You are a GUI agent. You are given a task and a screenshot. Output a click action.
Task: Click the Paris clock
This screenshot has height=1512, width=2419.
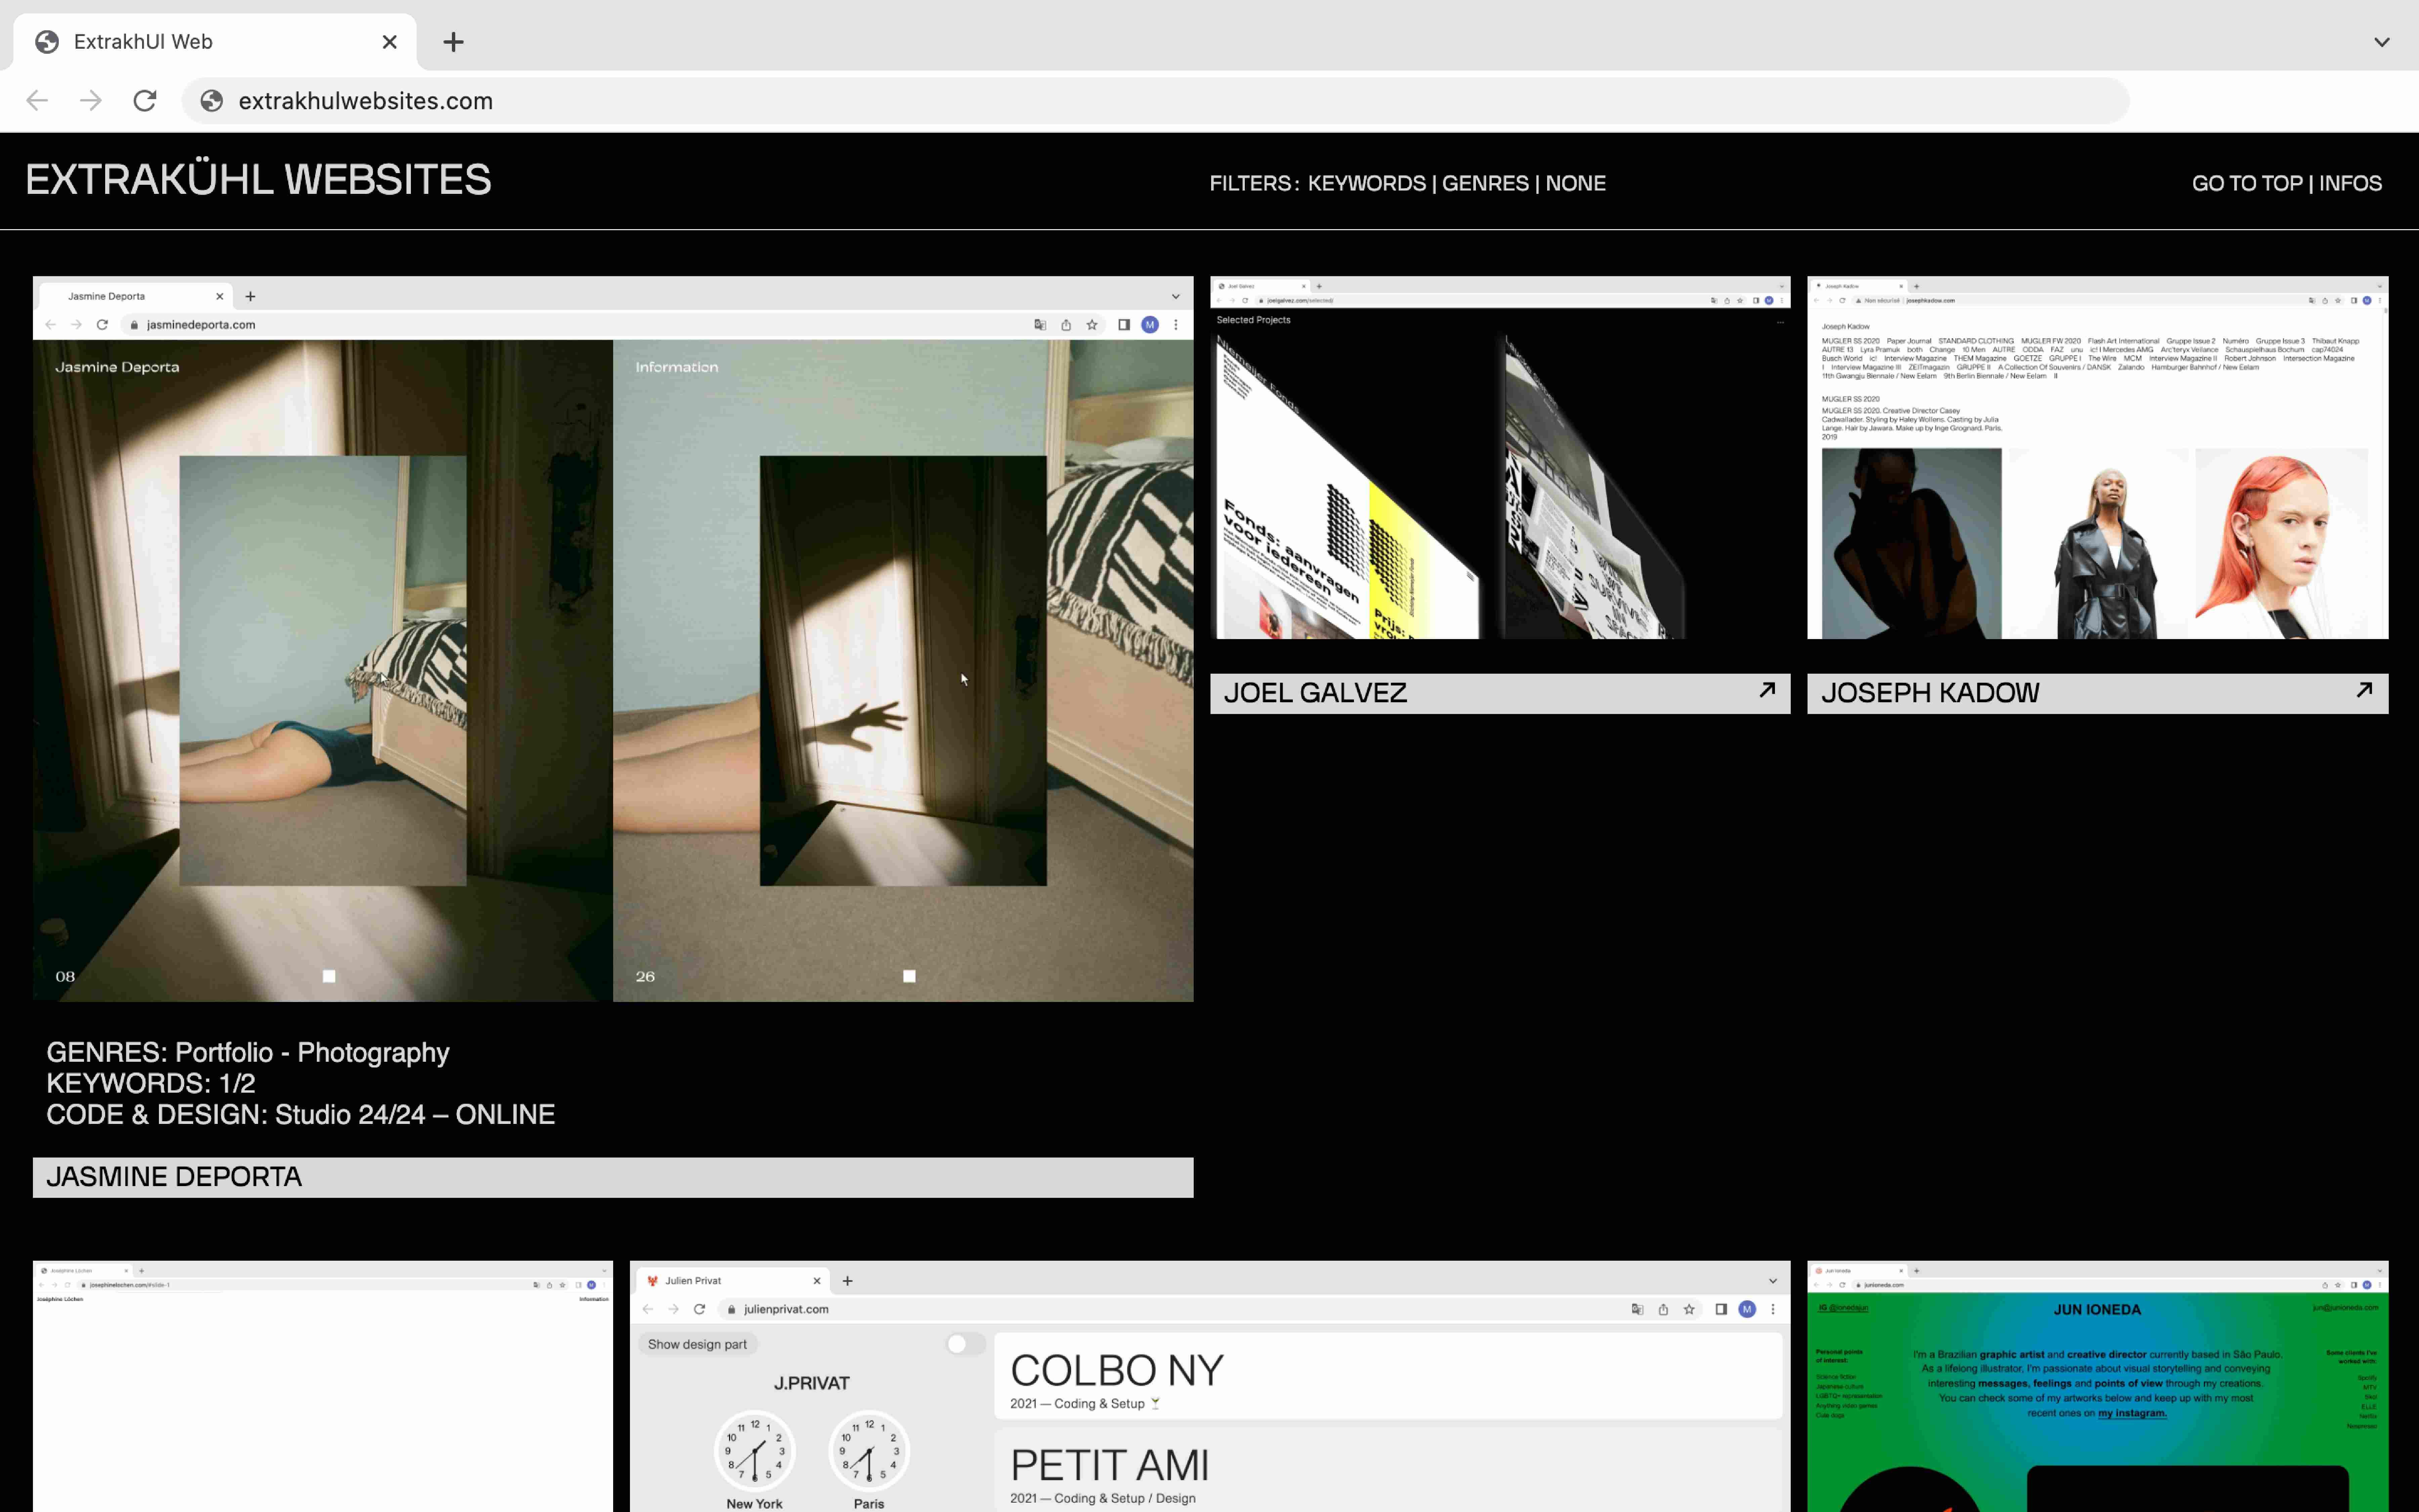coord(868,1451)
